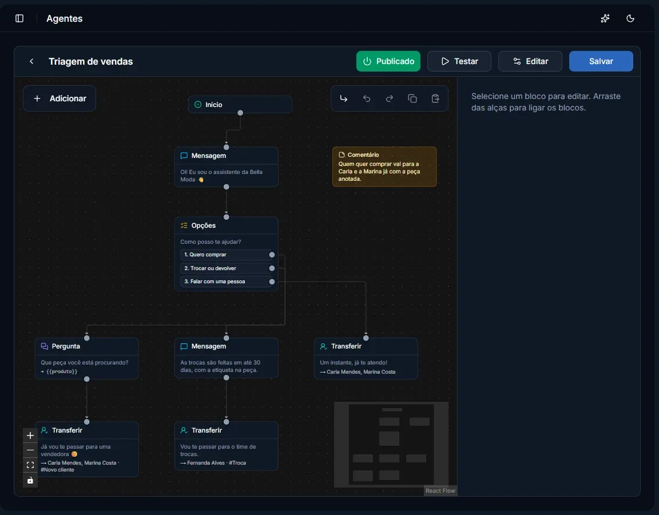Zoom out with the minus control
Viewport: 659px width, 515px height.
30,450
